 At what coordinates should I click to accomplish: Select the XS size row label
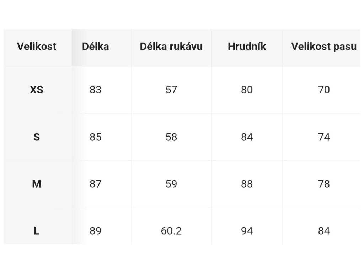pyautogui.click(x=37, y=90)
